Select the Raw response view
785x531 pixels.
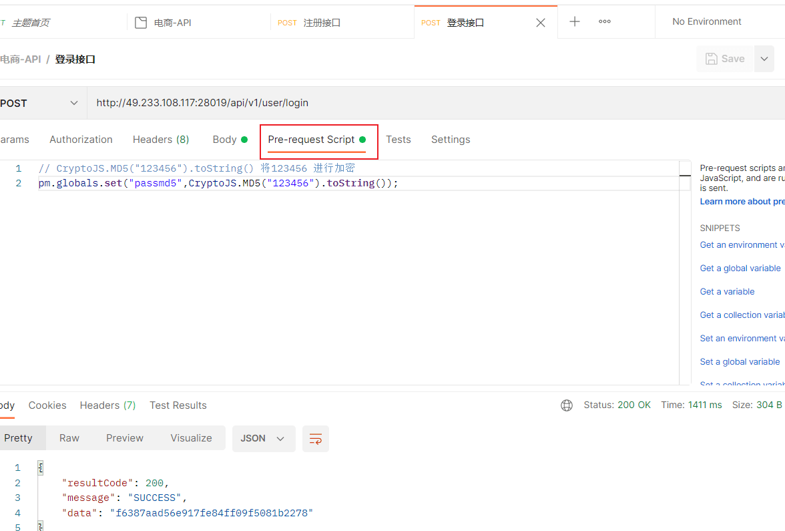69,438
